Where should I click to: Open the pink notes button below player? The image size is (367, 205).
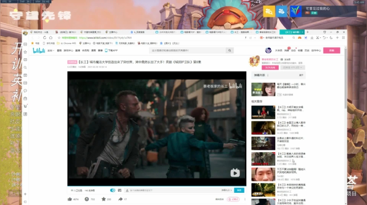click(233, 199)
